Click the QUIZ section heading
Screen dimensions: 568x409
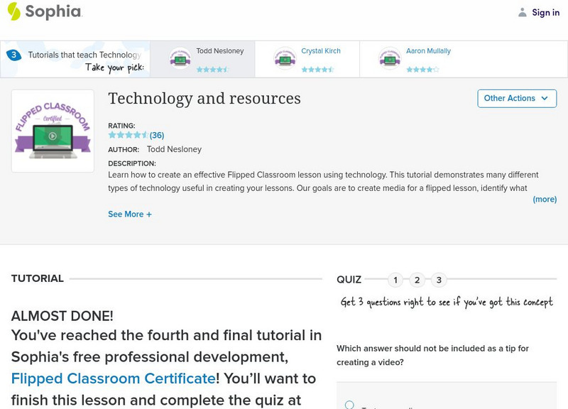349,280
